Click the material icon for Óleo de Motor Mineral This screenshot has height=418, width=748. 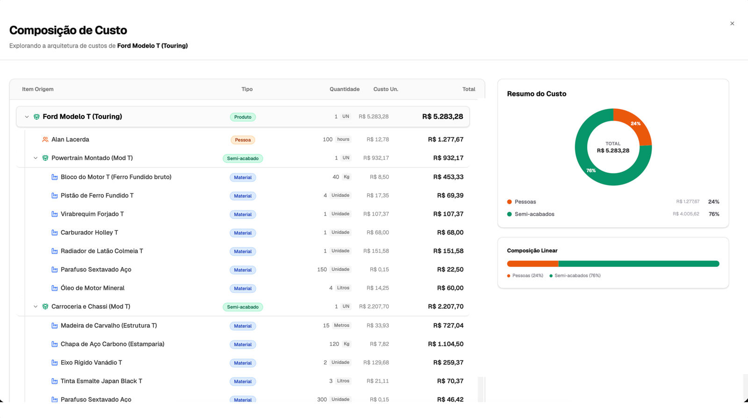tap(55, 288)
